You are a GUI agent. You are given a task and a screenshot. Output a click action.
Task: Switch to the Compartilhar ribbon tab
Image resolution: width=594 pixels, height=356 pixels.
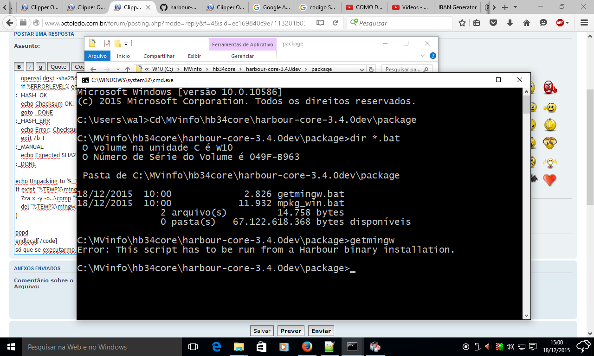point(159,56)
